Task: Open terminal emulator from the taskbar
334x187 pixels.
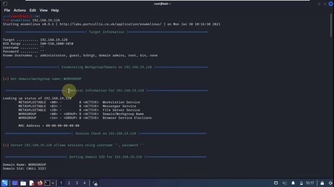Action: pyautogui.click(x=47, y=183)
